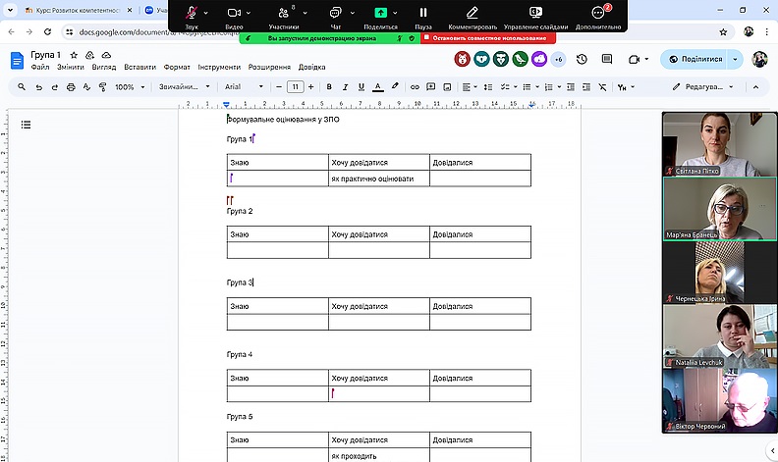Image resolution: width=778 pixels, height=462 pixels.
Task: Pause the Zoom screen share (Пауза)
Action: tap(423, 14)
